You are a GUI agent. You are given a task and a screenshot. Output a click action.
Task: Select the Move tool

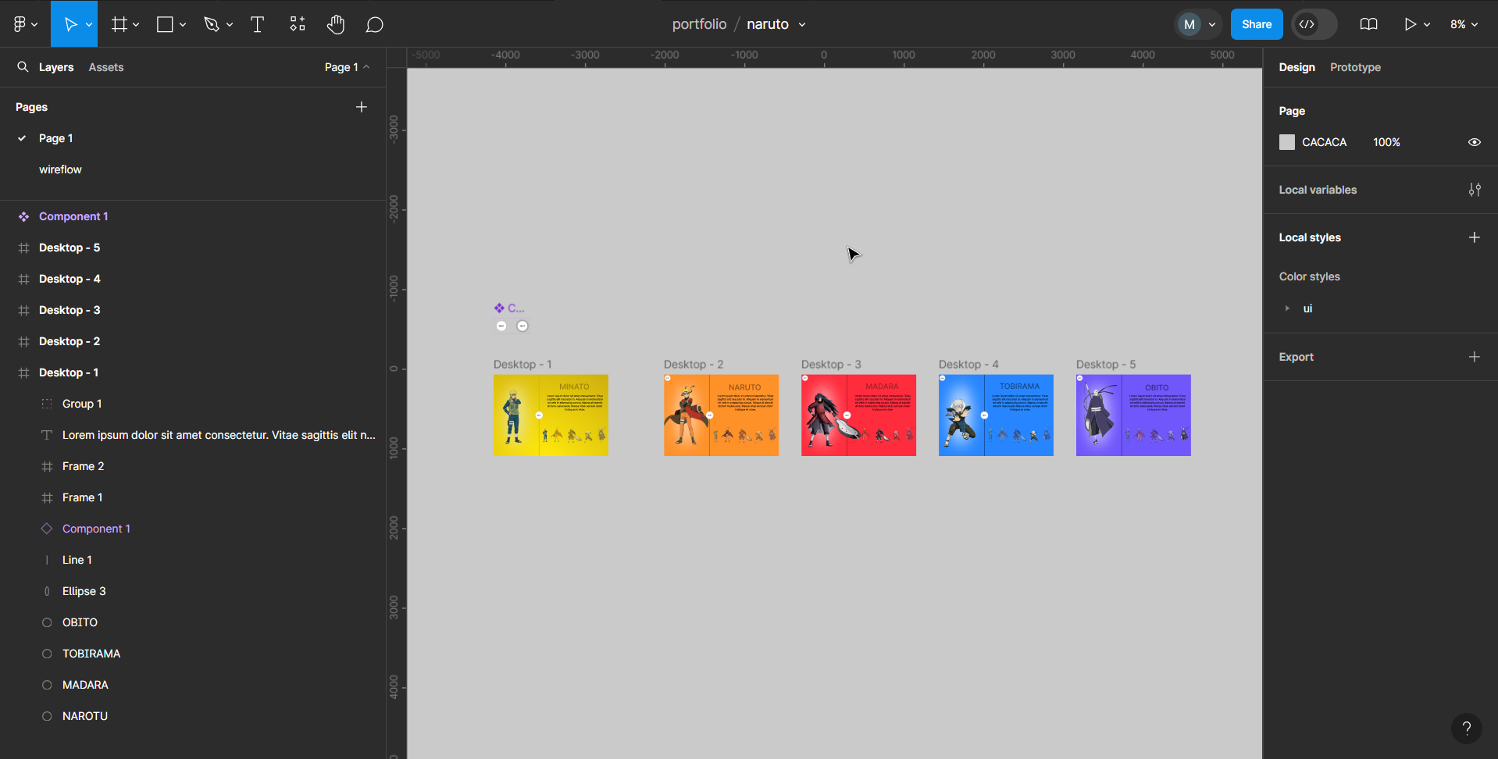pos(70,24)
